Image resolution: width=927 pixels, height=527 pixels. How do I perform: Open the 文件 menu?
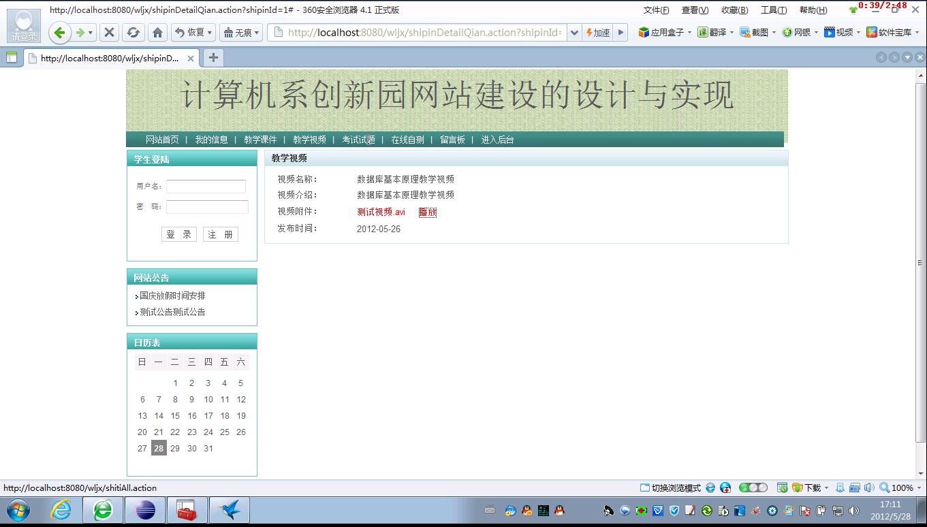point(656,10)
